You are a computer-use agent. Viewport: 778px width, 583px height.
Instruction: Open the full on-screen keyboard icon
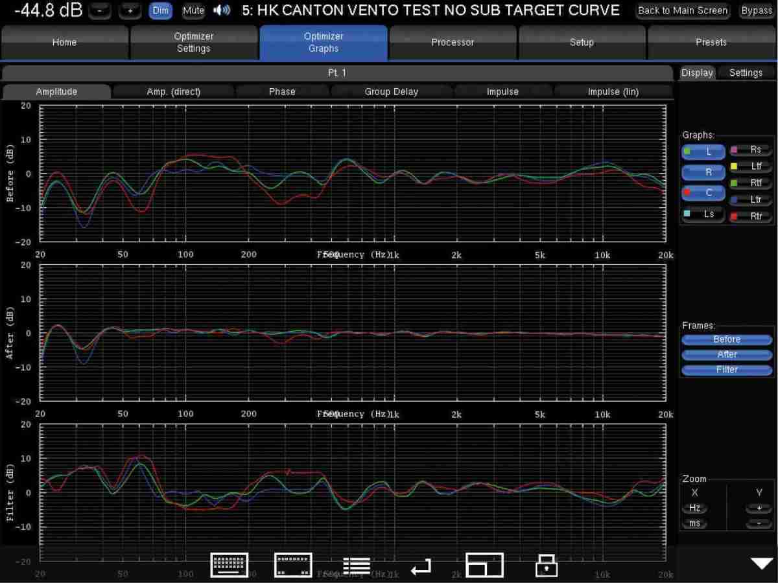pyautogui.click(x=230, y=565)
